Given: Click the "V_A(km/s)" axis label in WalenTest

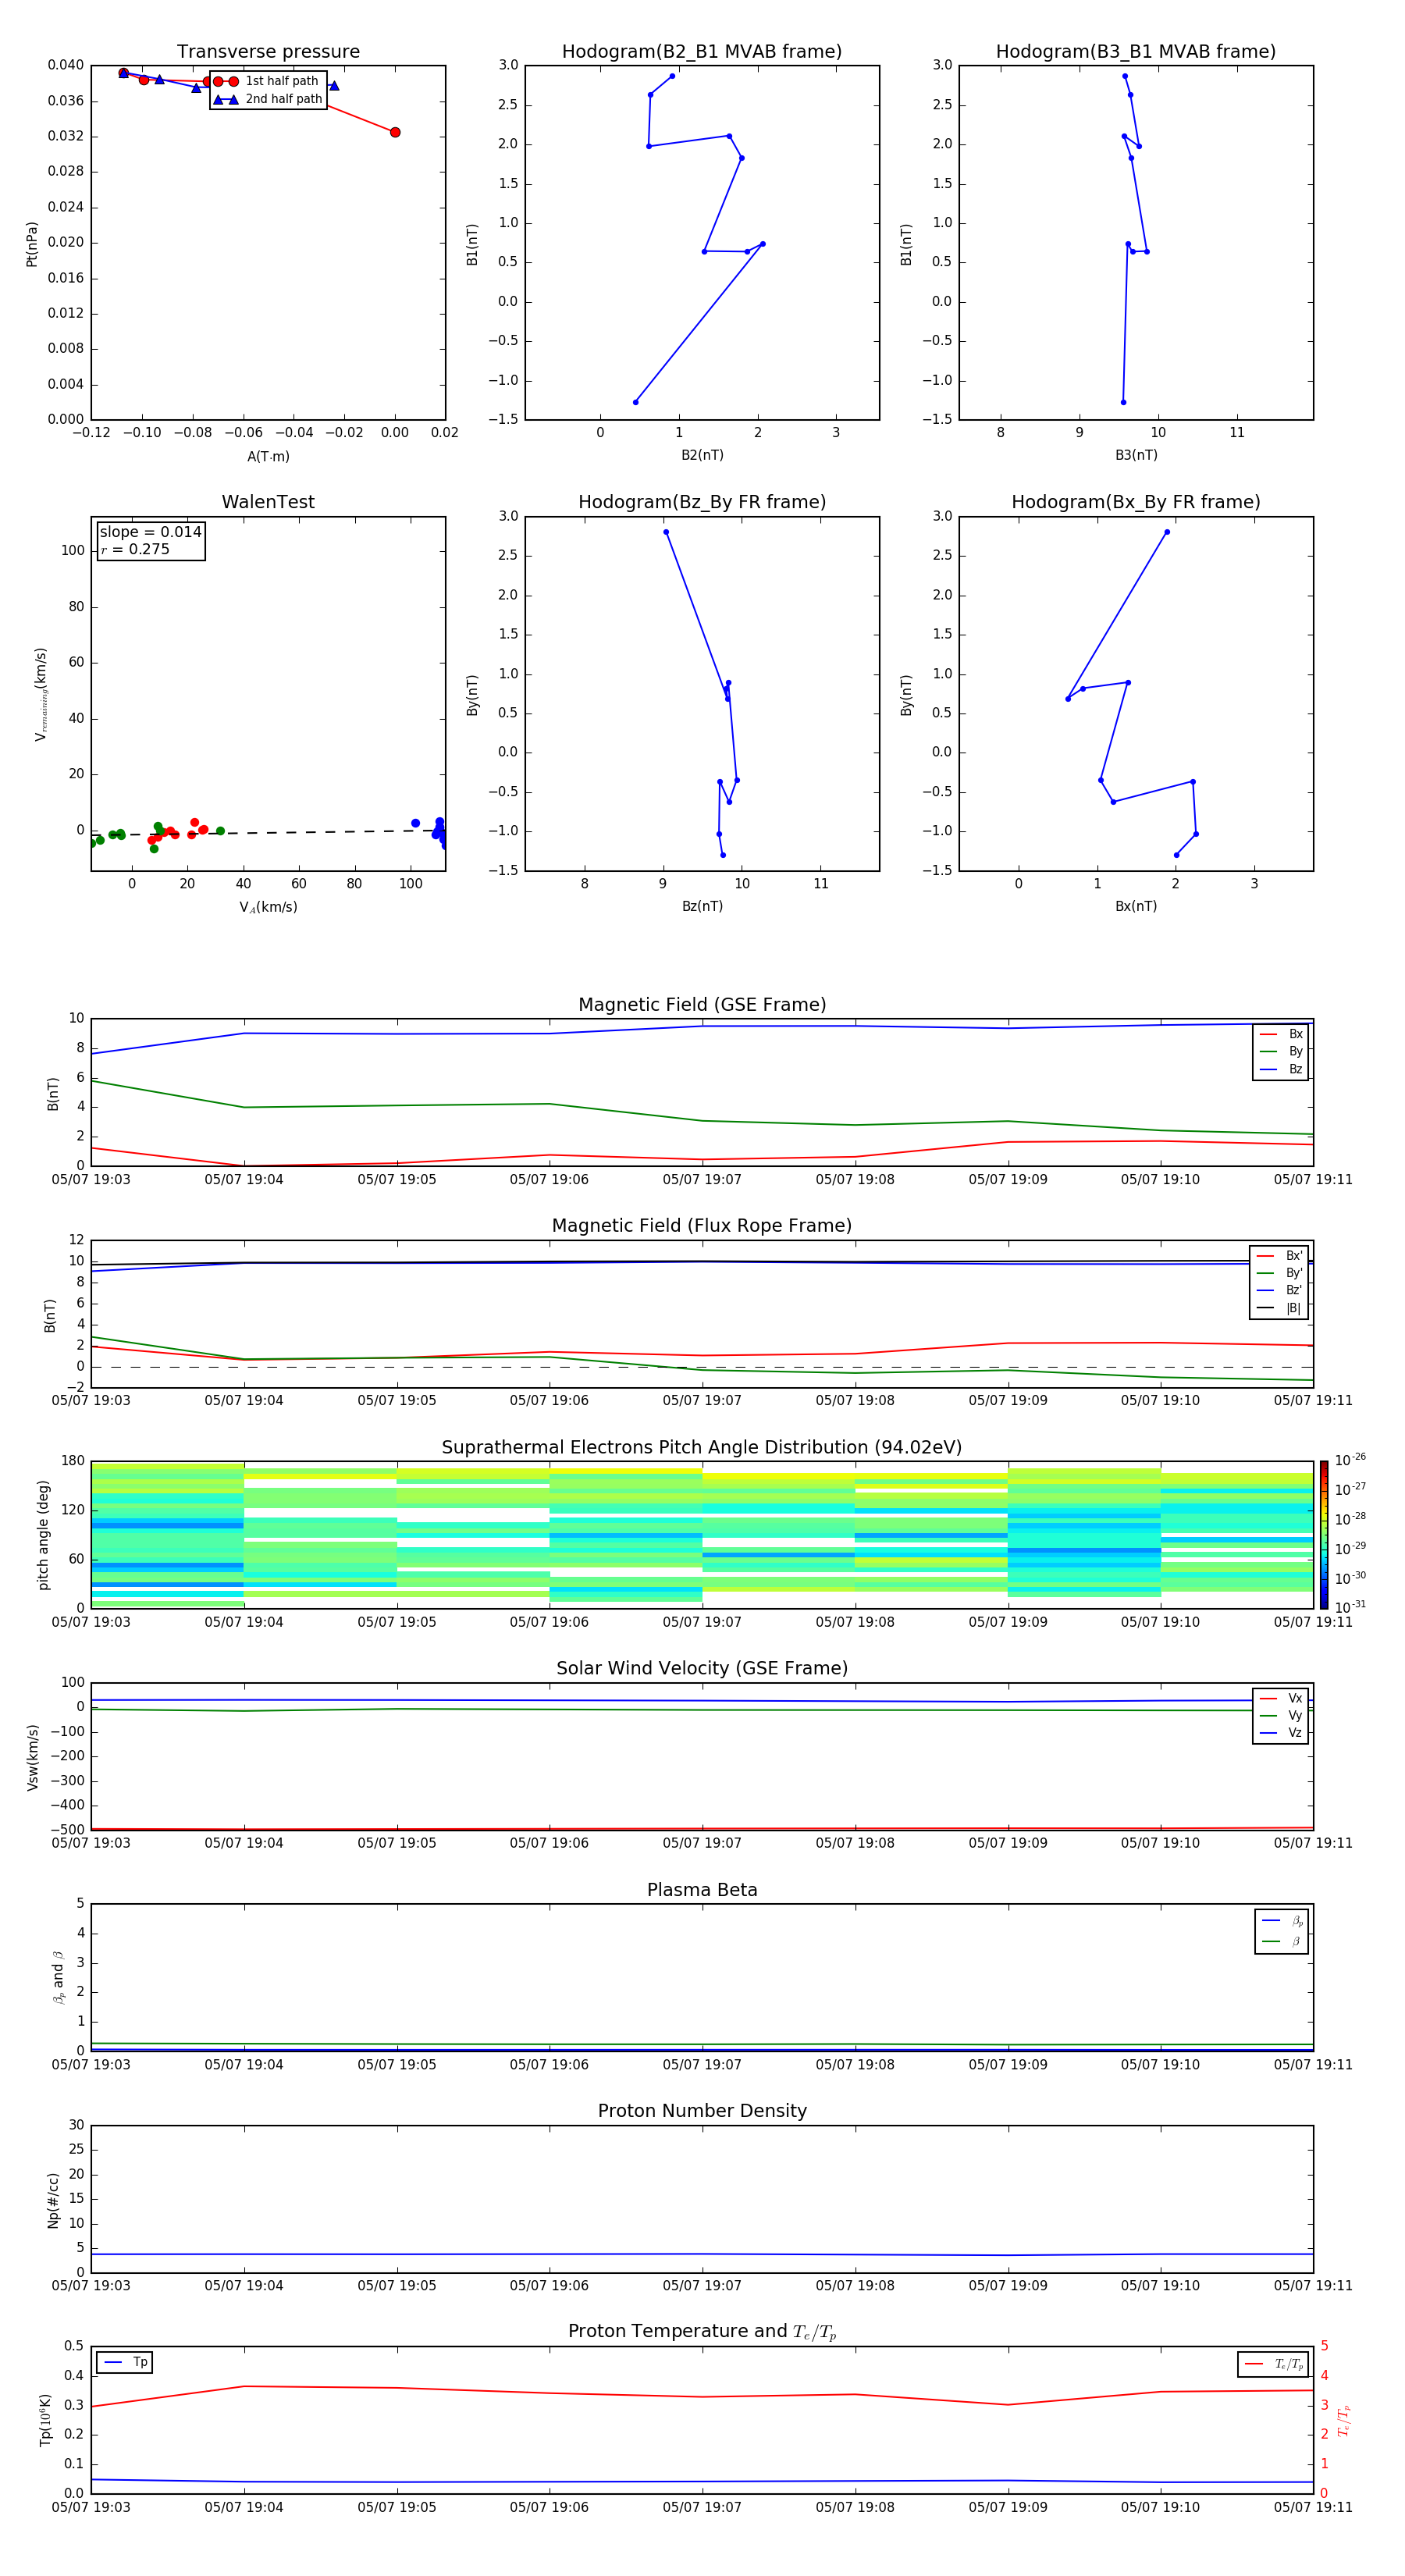Looking at the screenshot, I should [x=268, y=907].
